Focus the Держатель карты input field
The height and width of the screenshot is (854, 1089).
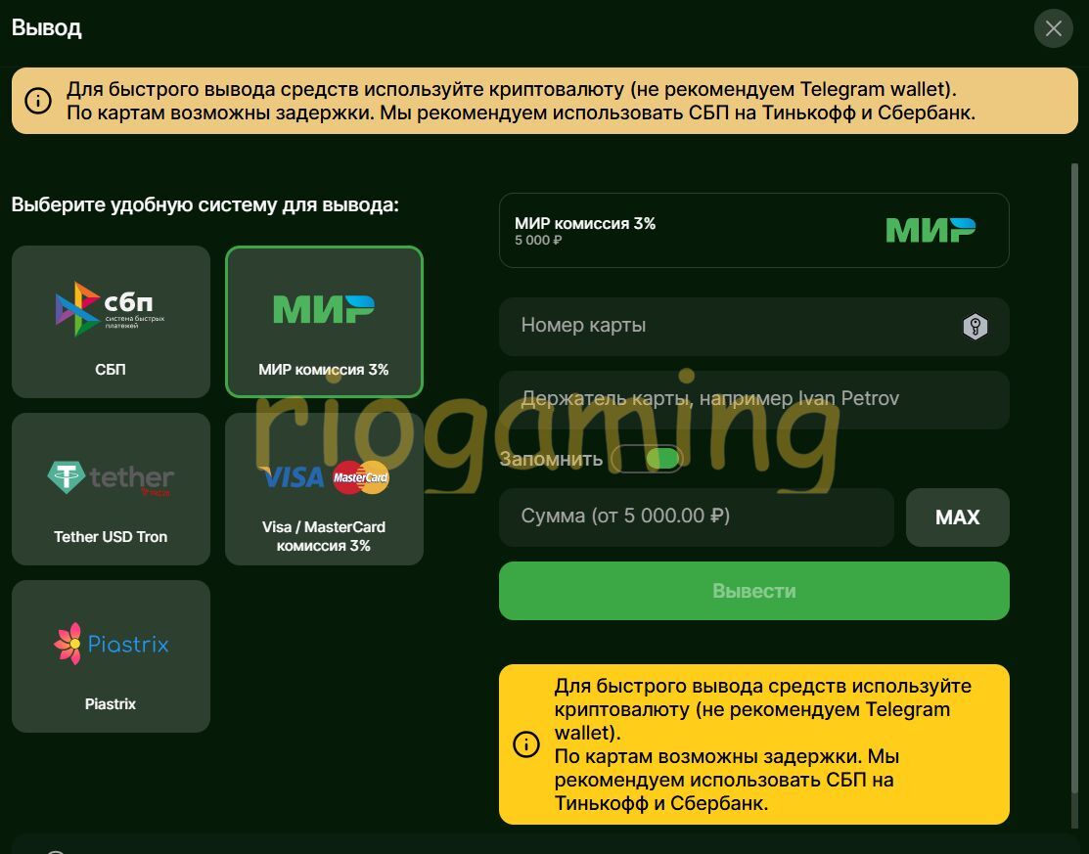(753, 399)
